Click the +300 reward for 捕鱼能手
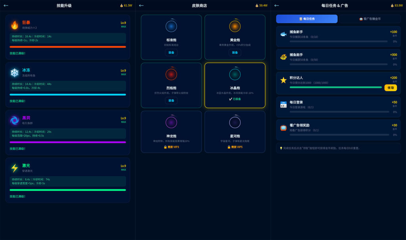The image size is (406, 240). [394, 55]
